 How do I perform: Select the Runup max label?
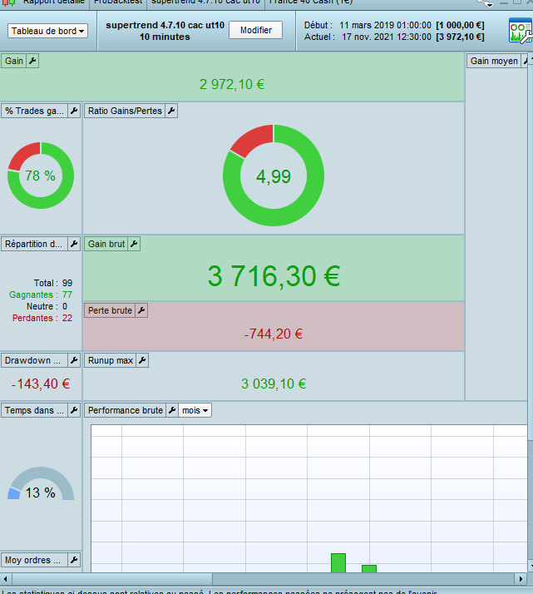(110, 360)
